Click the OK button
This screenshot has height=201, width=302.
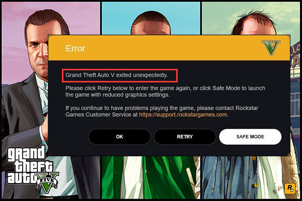coord(119,137)
